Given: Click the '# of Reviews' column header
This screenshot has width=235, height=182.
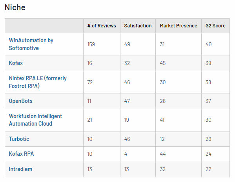Looking at the screenshot, I should point(102,26).
